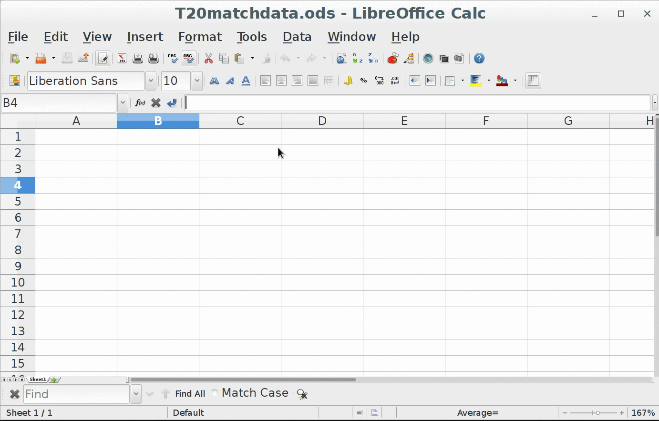This screenshot has height=421, width=659.
Task: Insert a chart using the chart icon
Action: pos(392,59)
